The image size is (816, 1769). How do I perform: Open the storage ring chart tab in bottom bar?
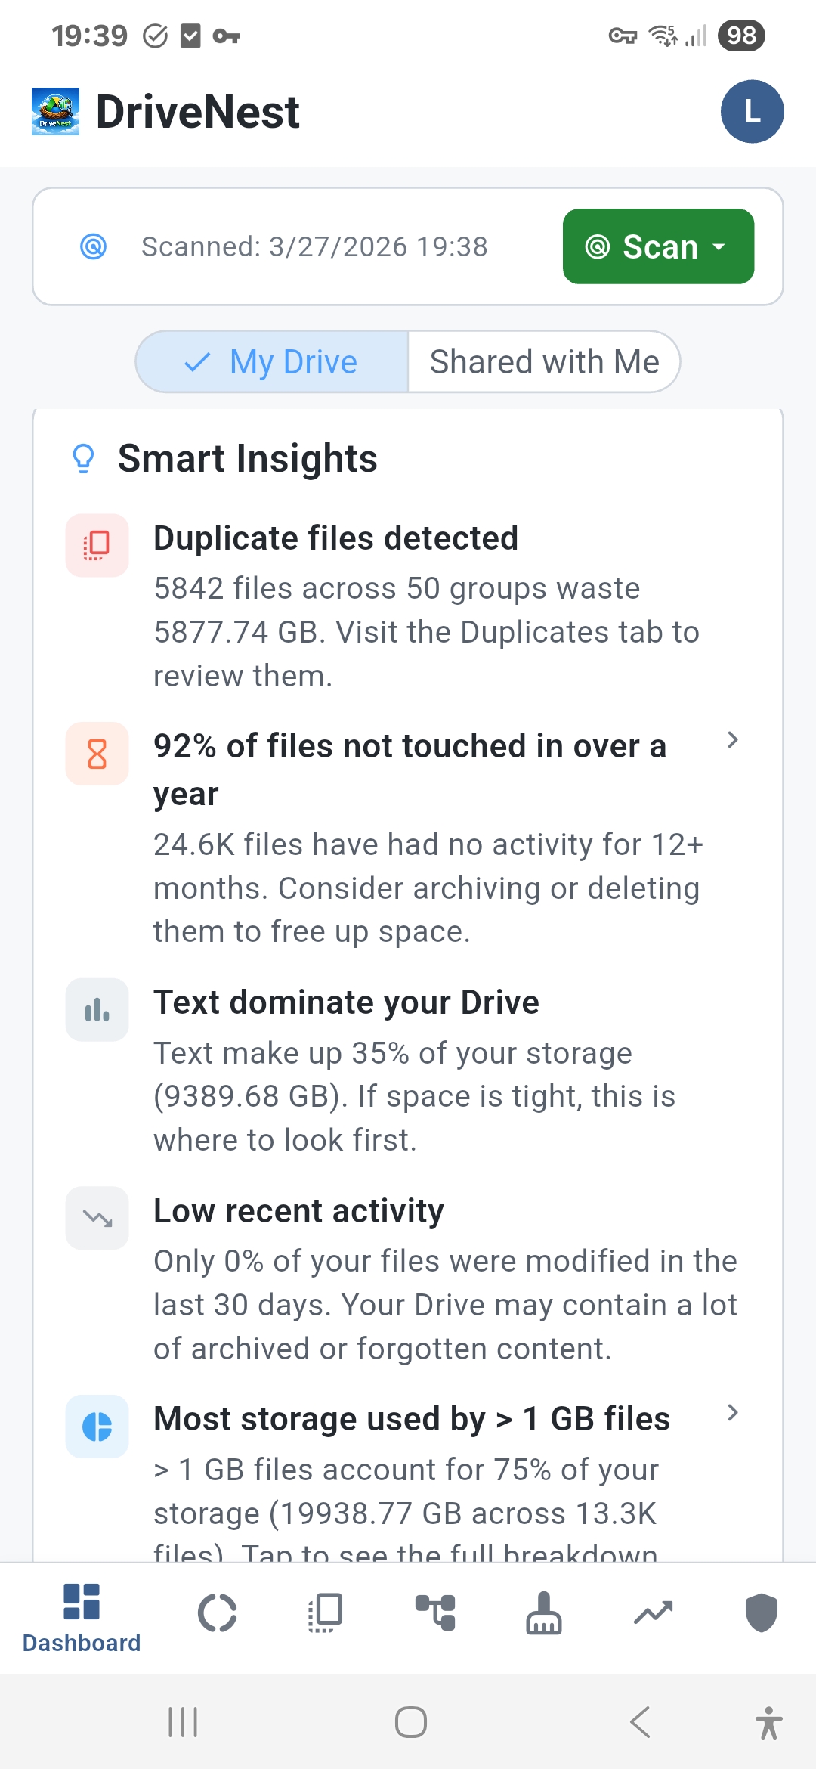pos(218,1613)
